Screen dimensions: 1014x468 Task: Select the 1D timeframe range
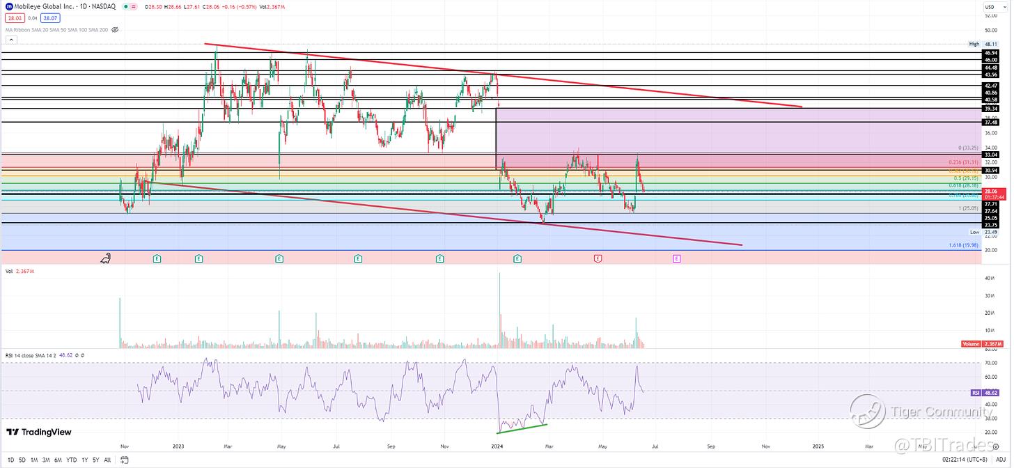pos(10,460)
